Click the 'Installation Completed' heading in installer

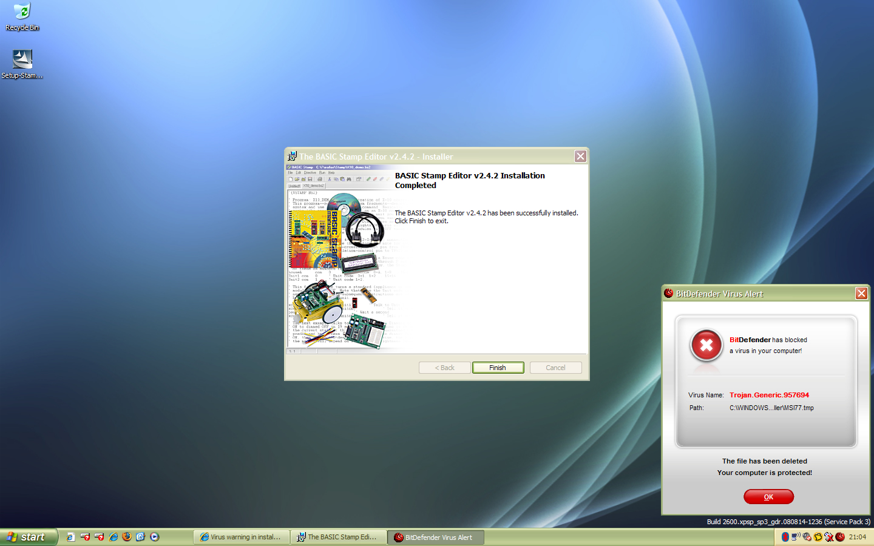point(470,180)
